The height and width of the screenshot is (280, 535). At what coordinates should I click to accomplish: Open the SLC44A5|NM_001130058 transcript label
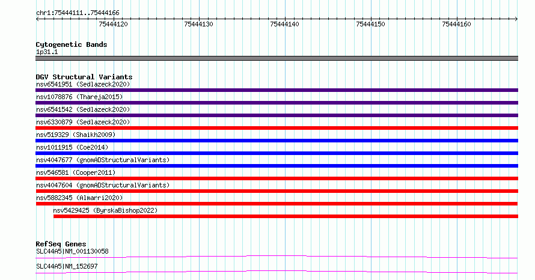pyautogui.click(x=72, y=251)
